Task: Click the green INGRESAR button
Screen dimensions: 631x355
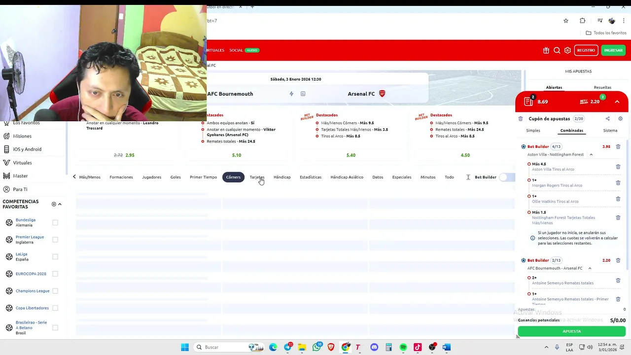Action: (x=613, y=50)
